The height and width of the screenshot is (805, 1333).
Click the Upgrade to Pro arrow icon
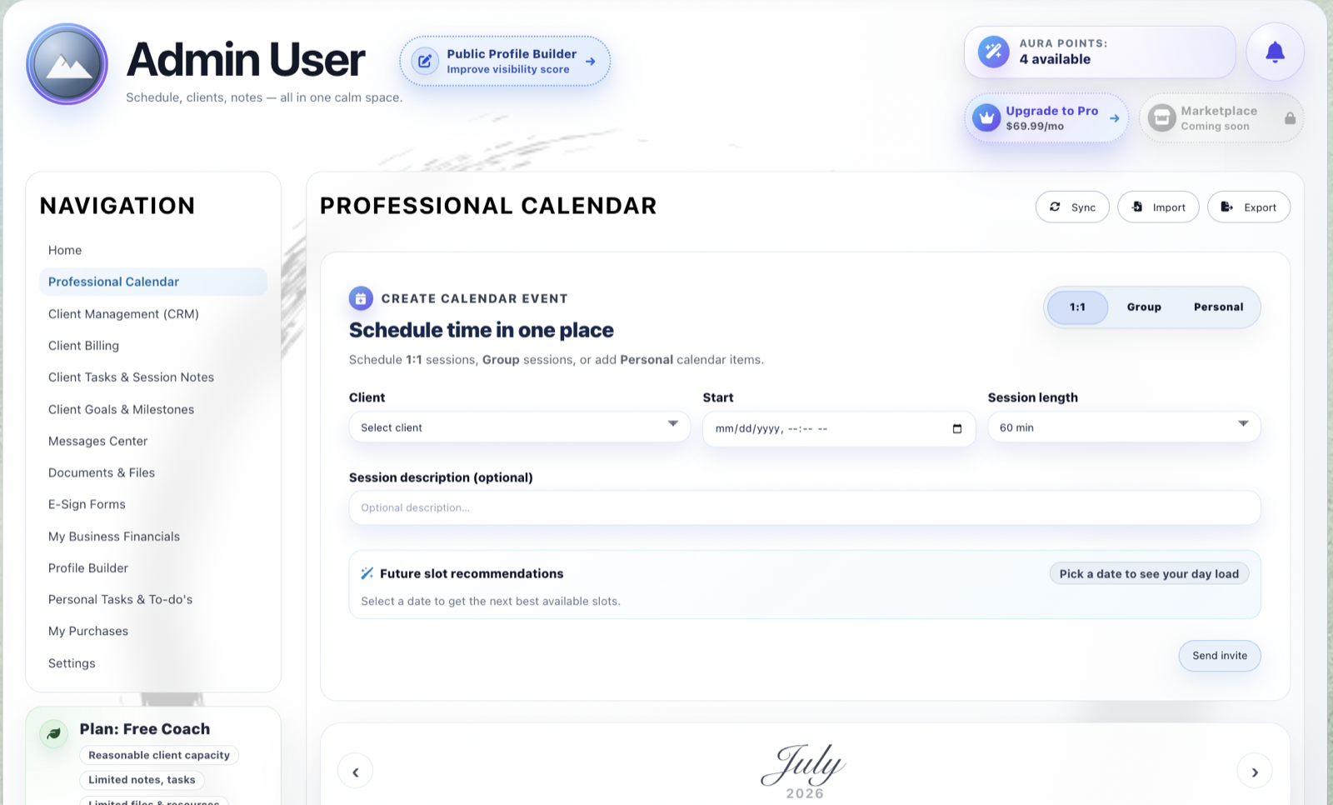(1114, 118)
